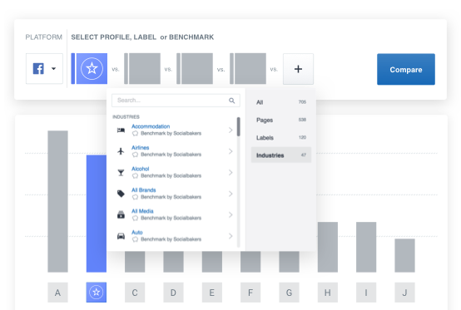
Task: Click Socialbakers badge icon under Alcohol
Action: (135, 176)
